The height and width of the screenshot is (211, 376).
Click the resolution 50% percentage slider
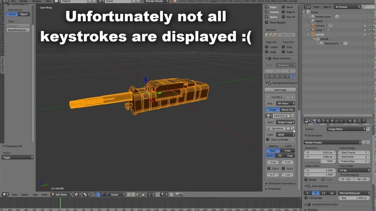pyautogui.click(x=320, y=161)
